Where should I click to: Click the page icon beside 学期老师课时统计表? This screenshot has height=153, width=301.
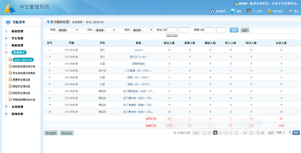click(10, 99)
